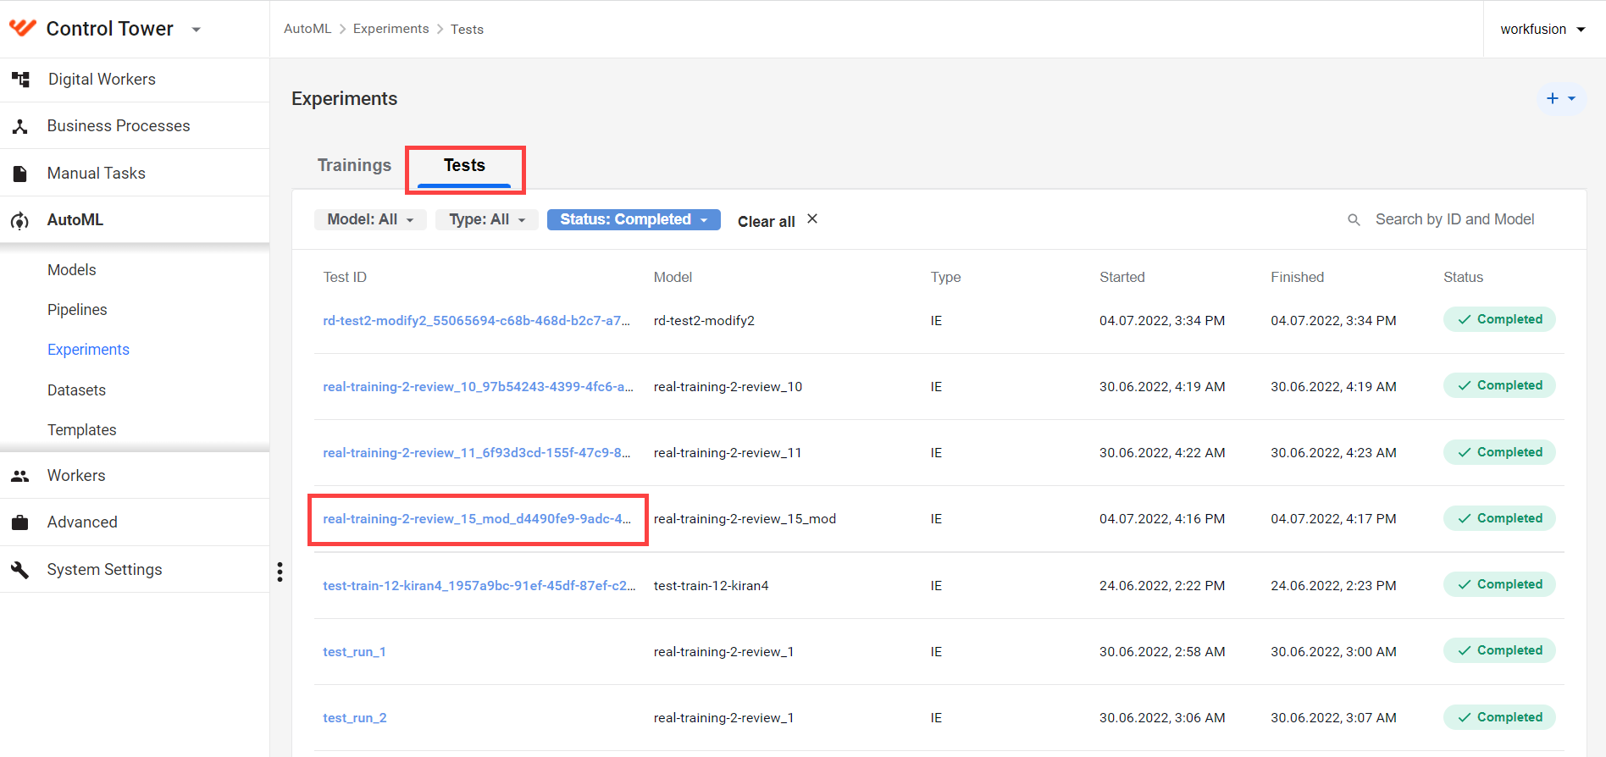Image resolution: width=1606 pixels, height=757 pixels.
Task: Click the WorkFusion Control Tower logo icon
Action: (x=23, y=28)
